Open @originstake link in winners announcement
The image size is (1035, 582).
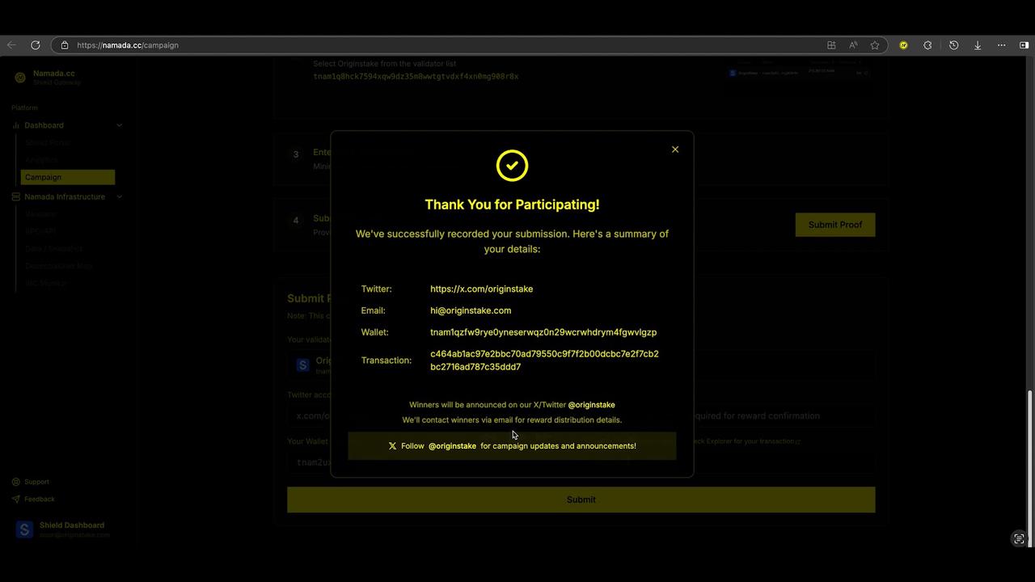click(591, 405)
